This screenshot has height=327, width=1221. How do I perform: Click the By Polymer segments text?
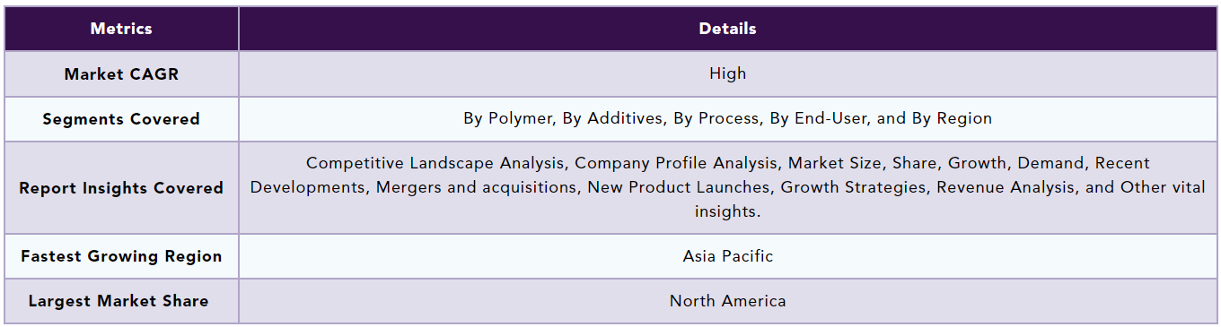coord(509,119)
